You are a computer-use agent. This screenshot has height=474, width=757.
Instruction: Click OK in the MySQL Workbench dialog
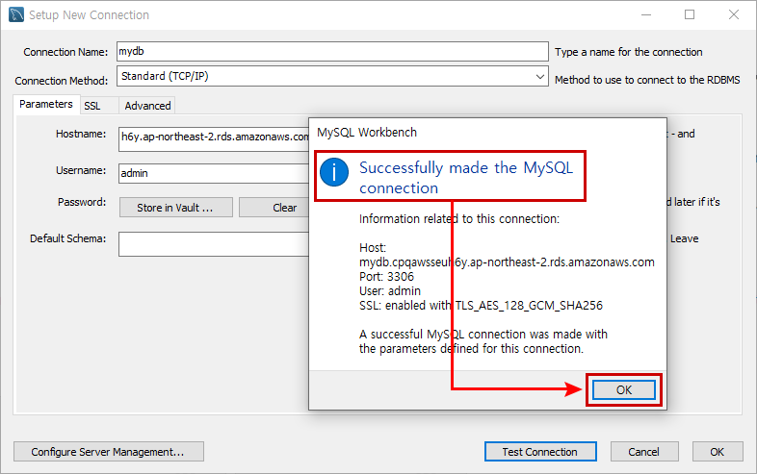pos(624,389)
